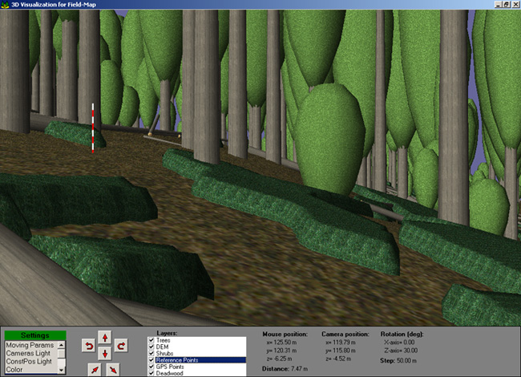
Task: Toggle the Trees layer checkbox
Action: pos(151,341)
